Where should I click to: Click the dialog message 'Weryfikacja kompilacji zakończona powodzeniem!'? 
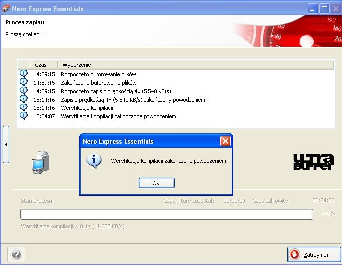pyautogui.click(x=169, y=161)
